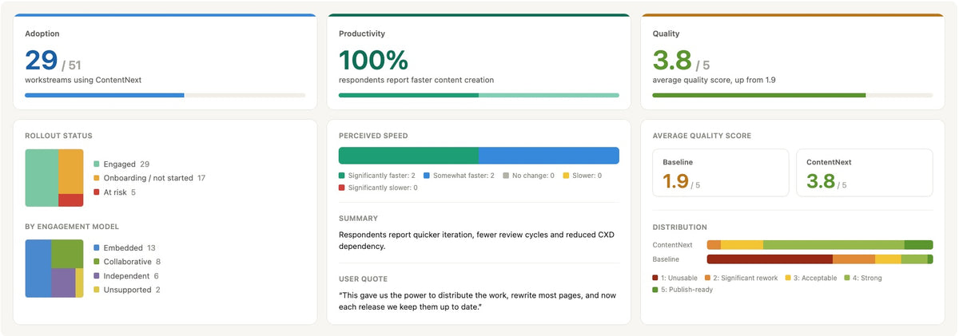
Task: Click the ContentNext distribution bar
Action: point(820,245)
